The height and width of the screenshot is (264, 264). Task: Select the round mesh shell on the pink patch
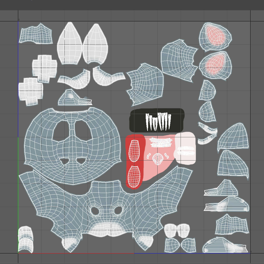click(158, 159)
